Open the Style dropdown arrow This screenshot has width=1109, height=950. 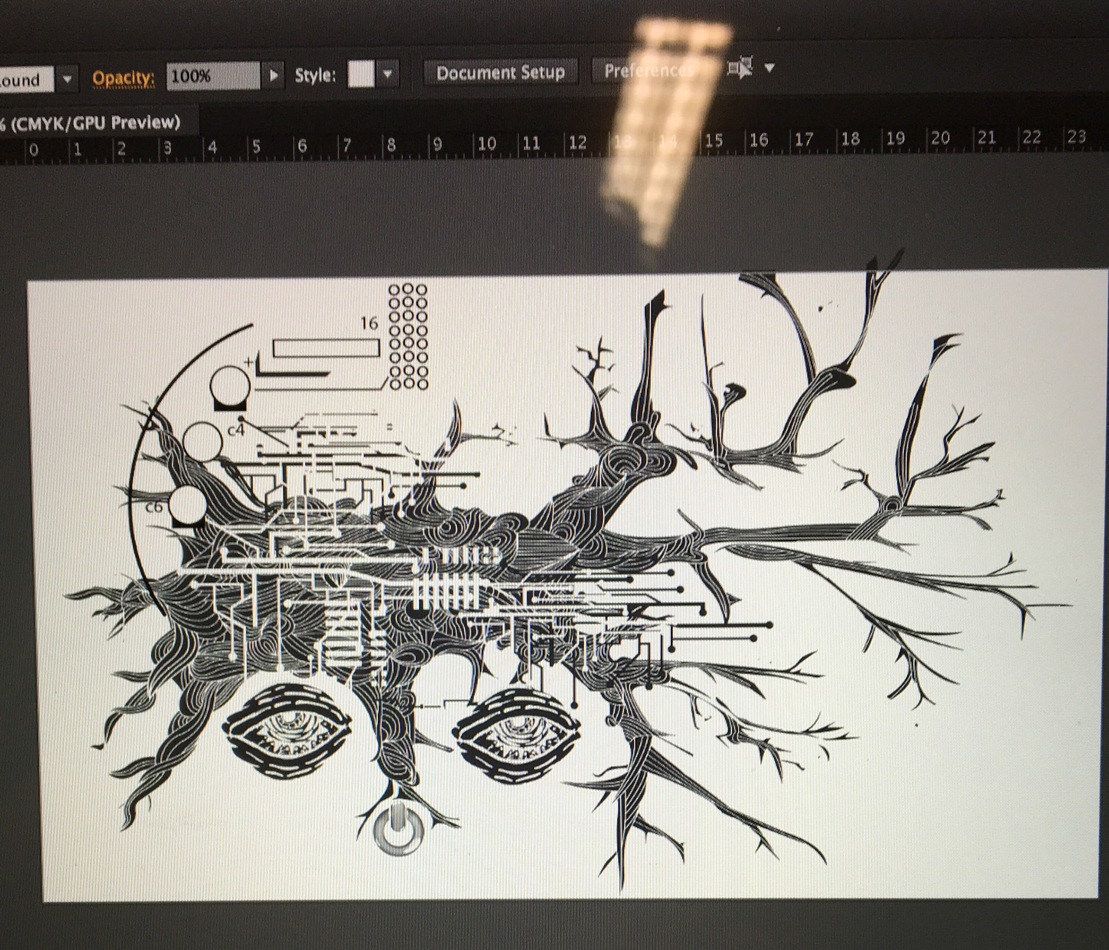388,74
